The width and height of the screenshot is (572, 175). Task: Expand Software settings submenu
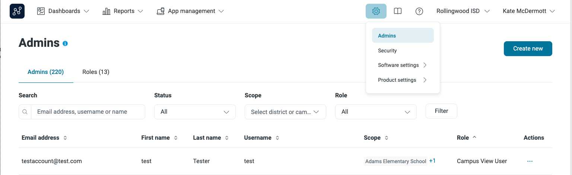[x=403, y=65]
